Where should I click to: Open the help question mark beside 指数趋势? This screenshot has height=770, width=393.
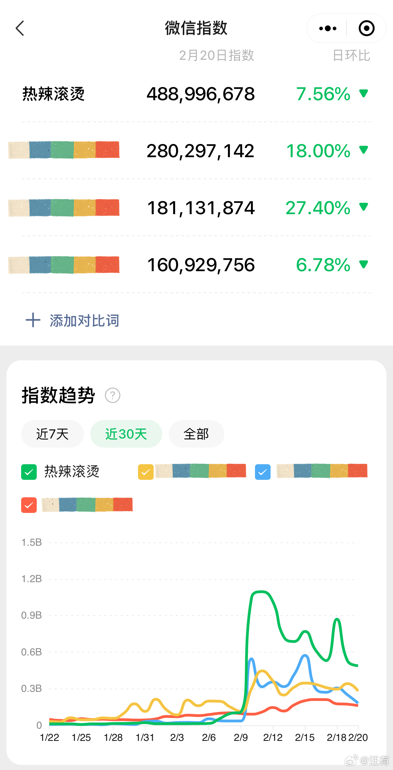113,395
